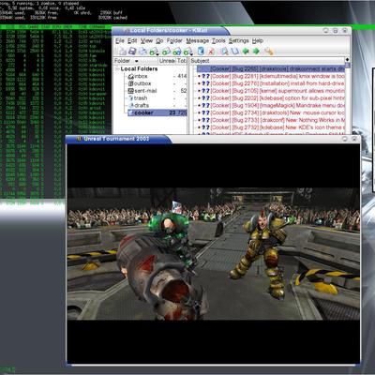
Task: Open the Tools menu in KMail
Action: pyautogui.click(x=218, y=41)
